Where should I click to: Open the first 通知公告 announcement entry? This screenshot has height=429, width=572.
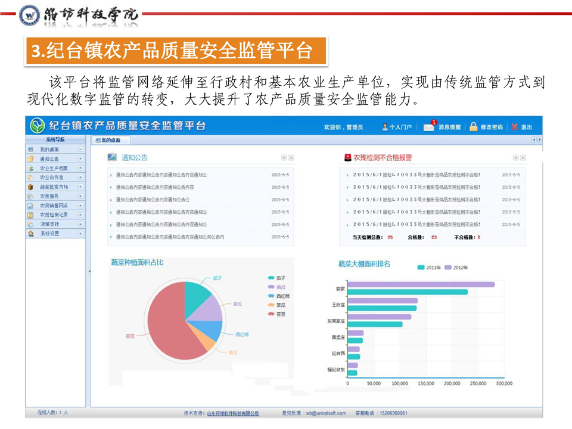[161, 175]
